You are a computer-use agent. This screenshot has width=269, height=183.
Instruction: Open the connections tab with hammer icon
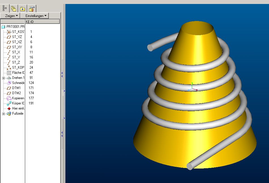click(32, 9)
